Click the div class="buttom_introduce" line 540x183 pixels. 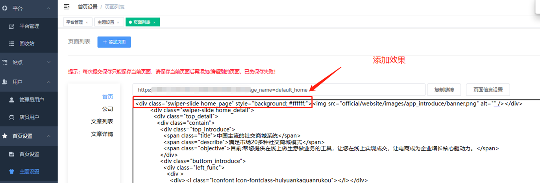coord(203,161)
